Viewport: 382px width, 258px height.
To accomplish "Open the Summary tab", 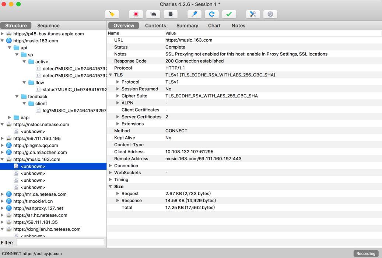I will pos(187,25).
